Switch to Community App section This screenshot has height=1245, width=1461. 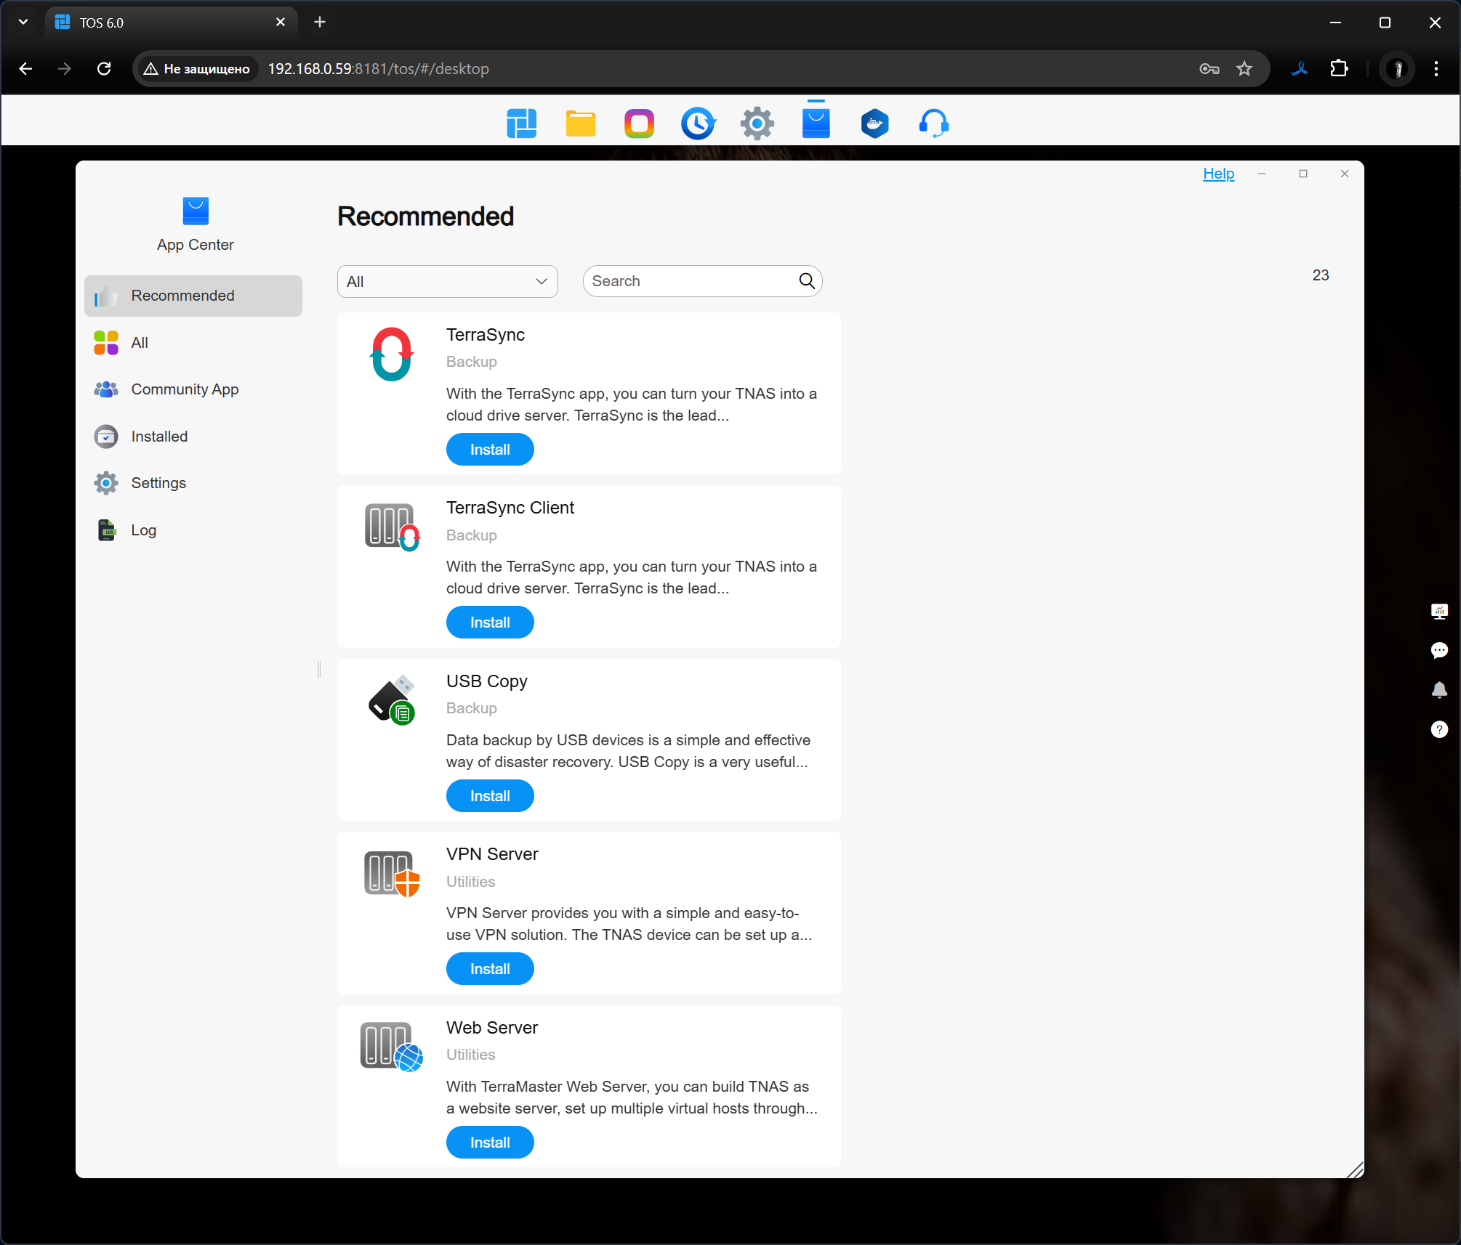click(185, 389)
